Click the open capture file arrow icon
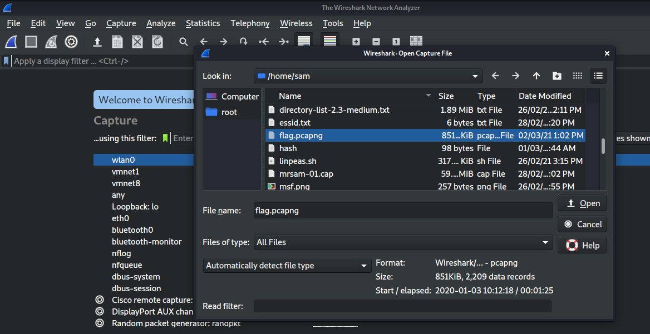Viewport: 650px width, 334px height. coord(97,41)
